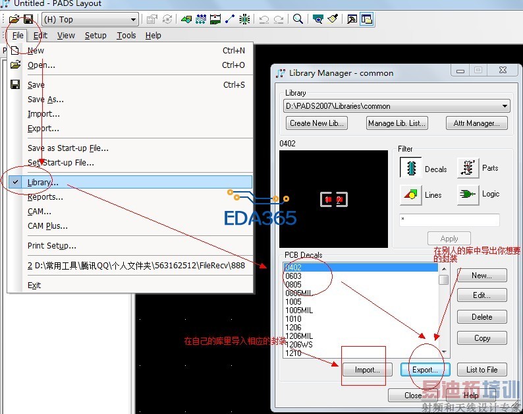Choose Print Setup... menu entry
Image resolution: width=523 pixels, height=414 pixels.
pyautogui.click(x=130, y=246)
